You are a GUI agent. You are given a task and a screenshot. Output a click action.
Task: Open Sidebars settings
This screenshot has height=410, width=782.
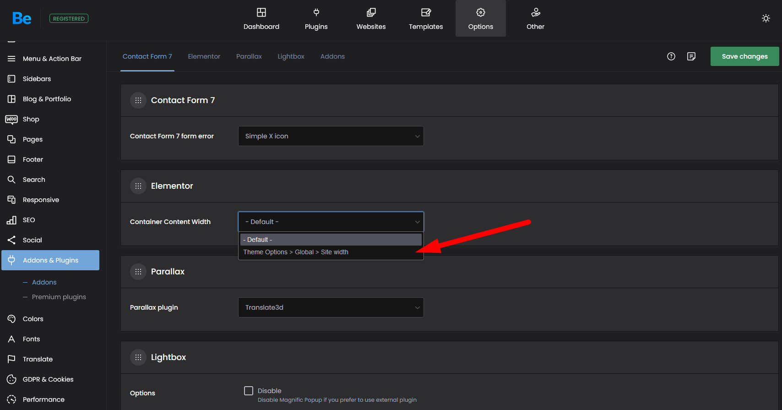50,79
